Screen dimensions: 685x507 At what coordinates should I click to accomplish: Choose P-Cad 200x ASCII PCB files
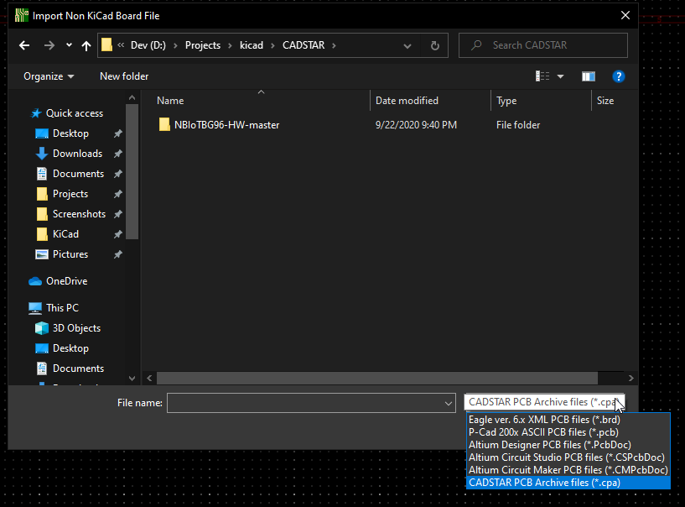click(568, 432)
